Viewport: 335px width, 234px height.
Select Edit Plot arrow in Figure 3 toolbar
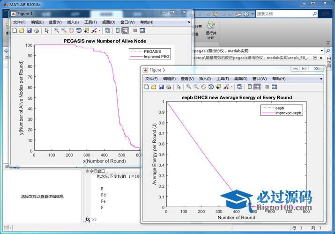pyautogui.click(x=179, y=87)
